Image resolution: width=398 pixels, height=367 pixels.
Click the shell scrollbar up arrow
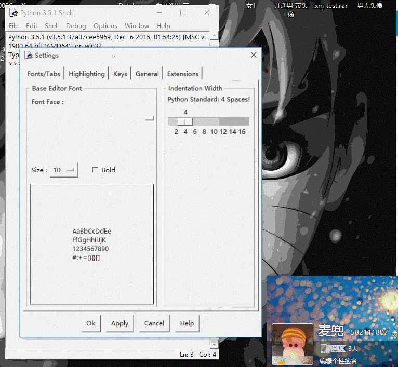[x=214, y=36]
